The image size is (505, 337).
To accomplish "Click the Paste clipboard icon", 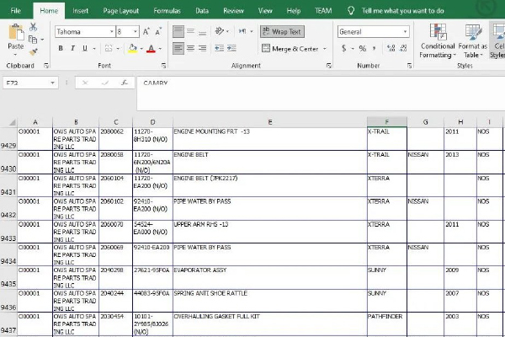I will click(x=15, y=36).
